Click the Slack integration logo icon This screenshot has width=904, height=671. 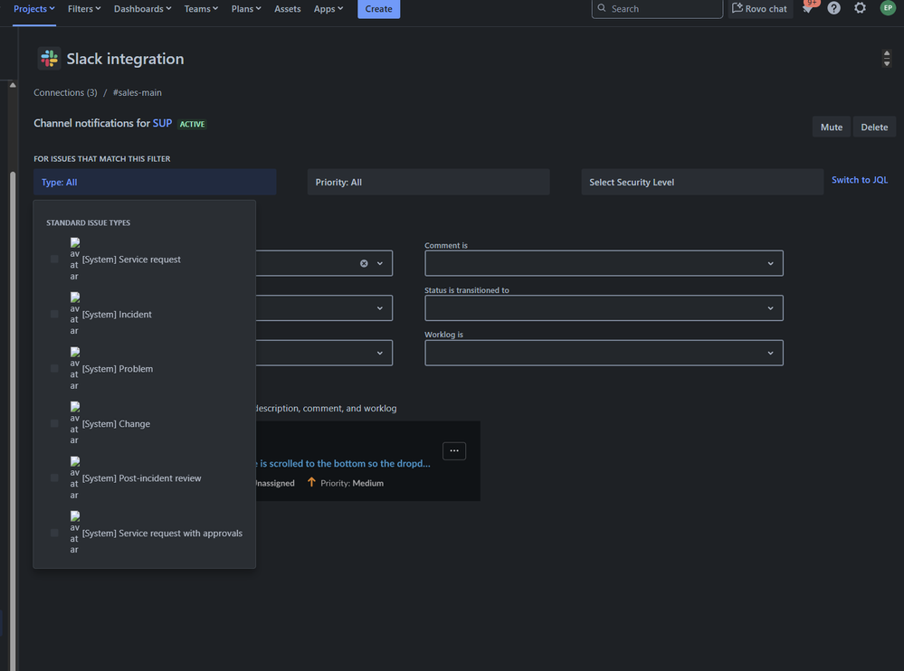[49, 59]
